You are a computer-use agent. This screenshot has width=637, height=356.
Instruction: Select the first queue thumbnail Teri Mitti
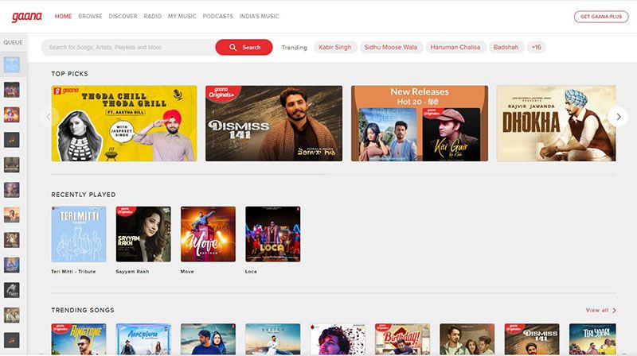coord(12,64)
